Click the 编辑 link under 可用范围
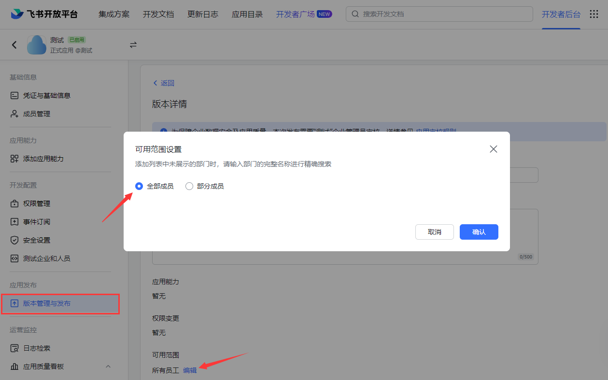 point(190,370)
